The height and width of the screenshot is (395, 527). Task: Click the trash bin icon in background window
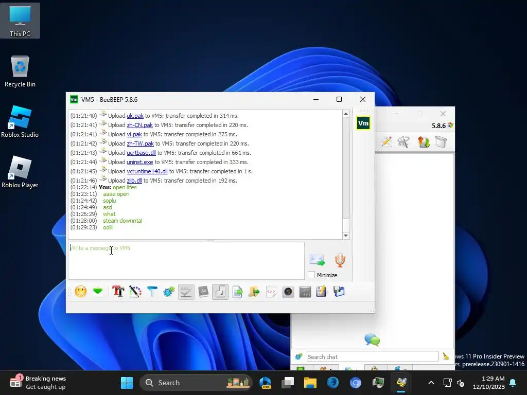click(x=441, y=142)
